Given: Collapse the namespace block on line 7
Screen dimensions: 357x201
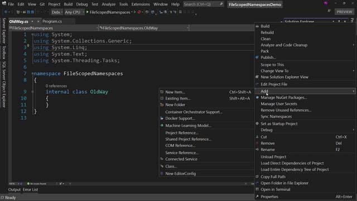Looking at the screenshot, I should pyautogui.click(x=32, y=74).
